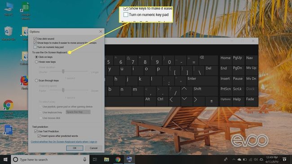292x164 pixels.
Task: Tick Use joystick, game pad or gaming device
Action: pyautogui.click(x=40, y=107)
